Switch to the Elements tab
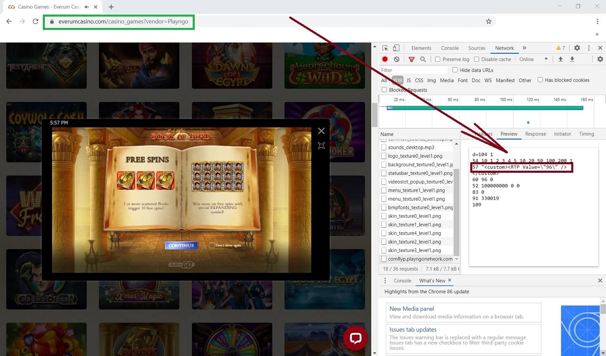Image resolution: width=606 pixels, height=356 pixels. (421, 48)
